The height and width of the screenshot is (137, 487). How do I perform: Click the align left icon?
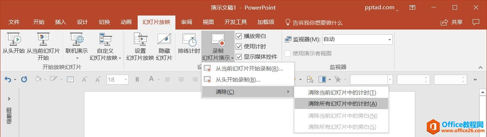(168, 79)
